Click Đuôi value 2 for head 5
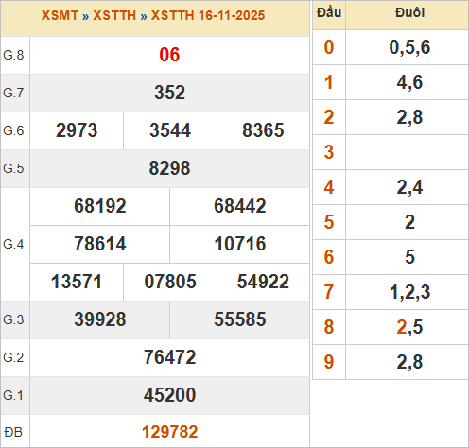The width and height of the screenshot is (469, 448). (x=409, y=222)
